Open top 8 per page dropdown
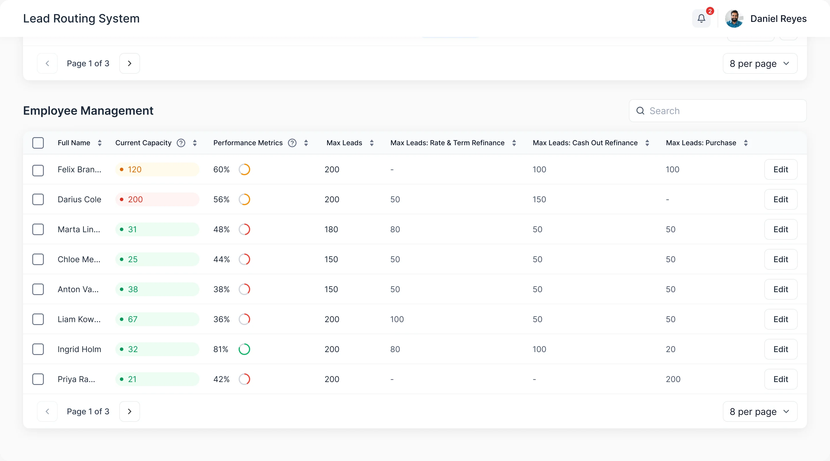 760,63
